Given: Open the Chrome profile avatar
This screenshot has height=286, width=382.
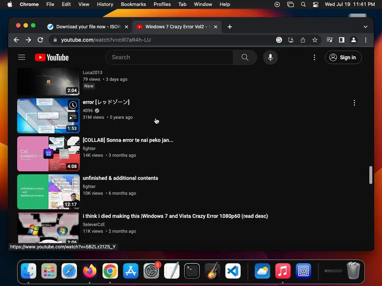Looking at the screenshot, I should pos(354,40).
